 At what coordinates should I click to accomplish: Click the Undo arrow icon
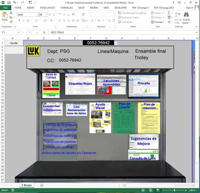coord(15,2)
